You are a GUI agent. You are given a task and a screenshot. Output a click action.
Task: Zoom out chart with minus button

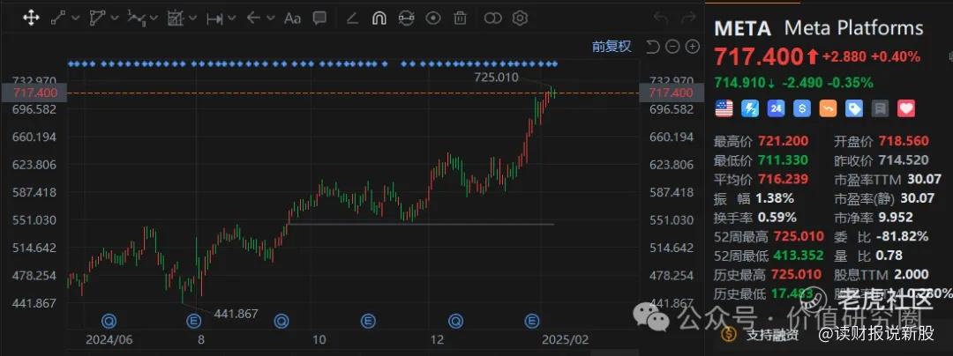click(672, 47)
